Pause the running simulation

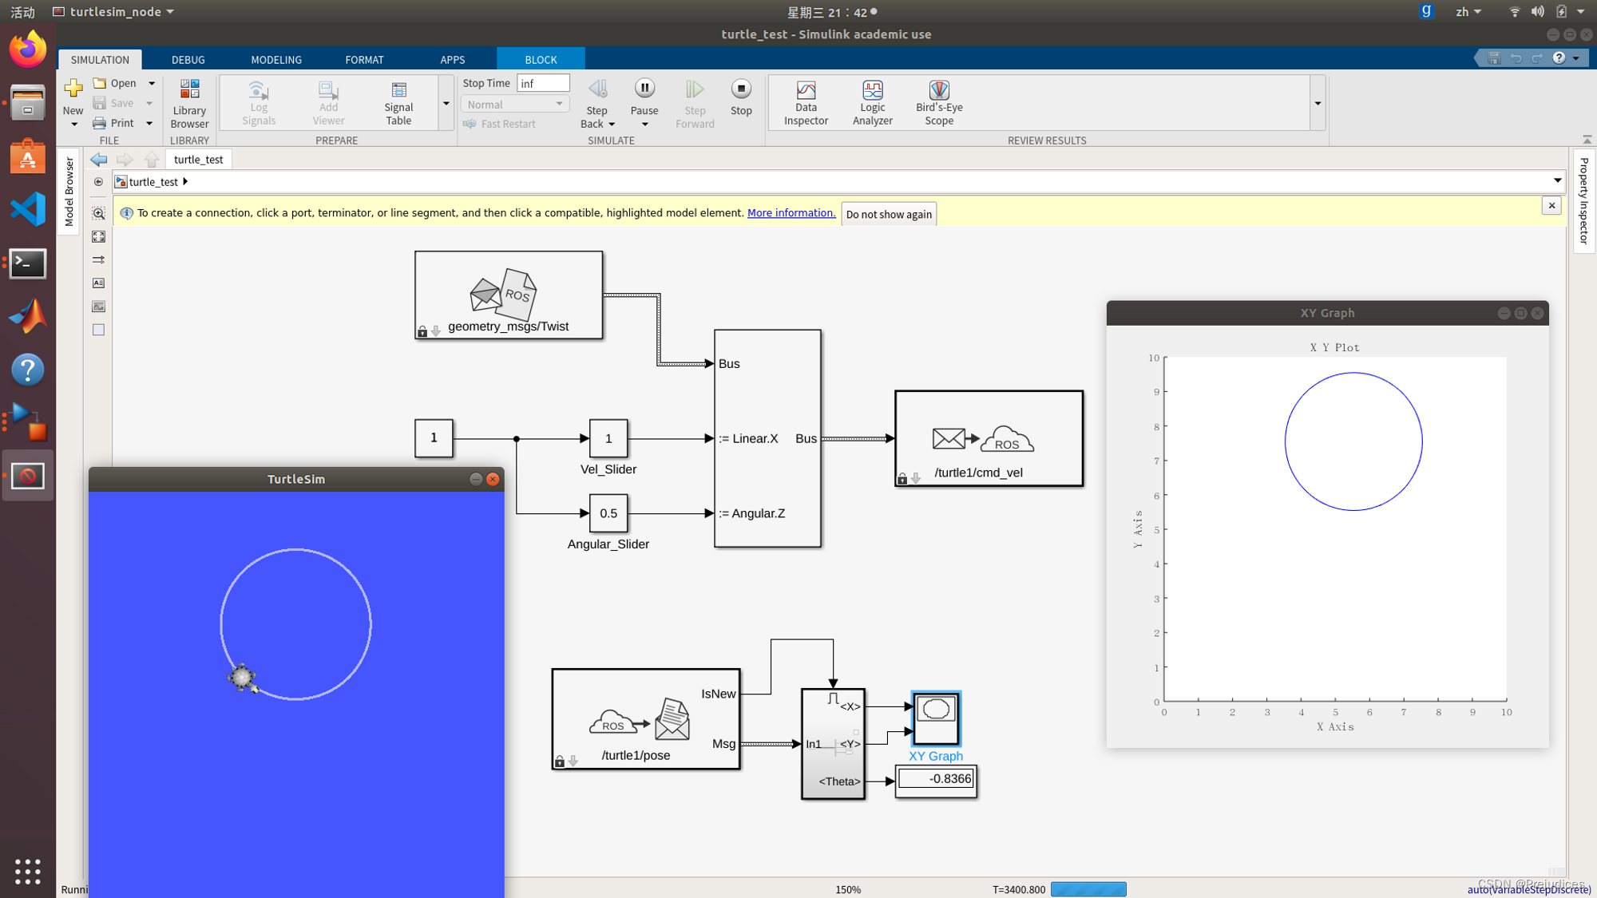click(x=644, y=89)
